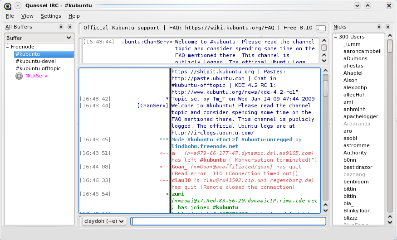Click scroll down arrow of chat view
This screenshot has width=397, height=240.
coord(326,211)
